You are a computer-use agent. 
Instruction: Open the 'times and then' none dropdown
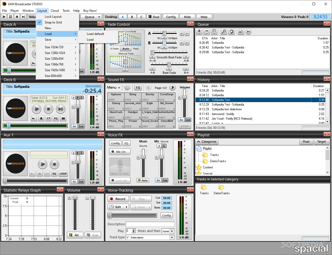point(168,231)
